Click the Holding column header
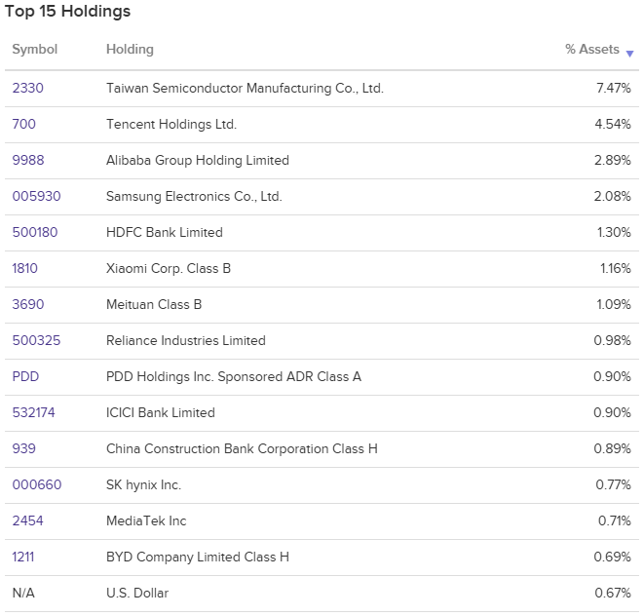 pyautogui.click(x=130, y=50)
